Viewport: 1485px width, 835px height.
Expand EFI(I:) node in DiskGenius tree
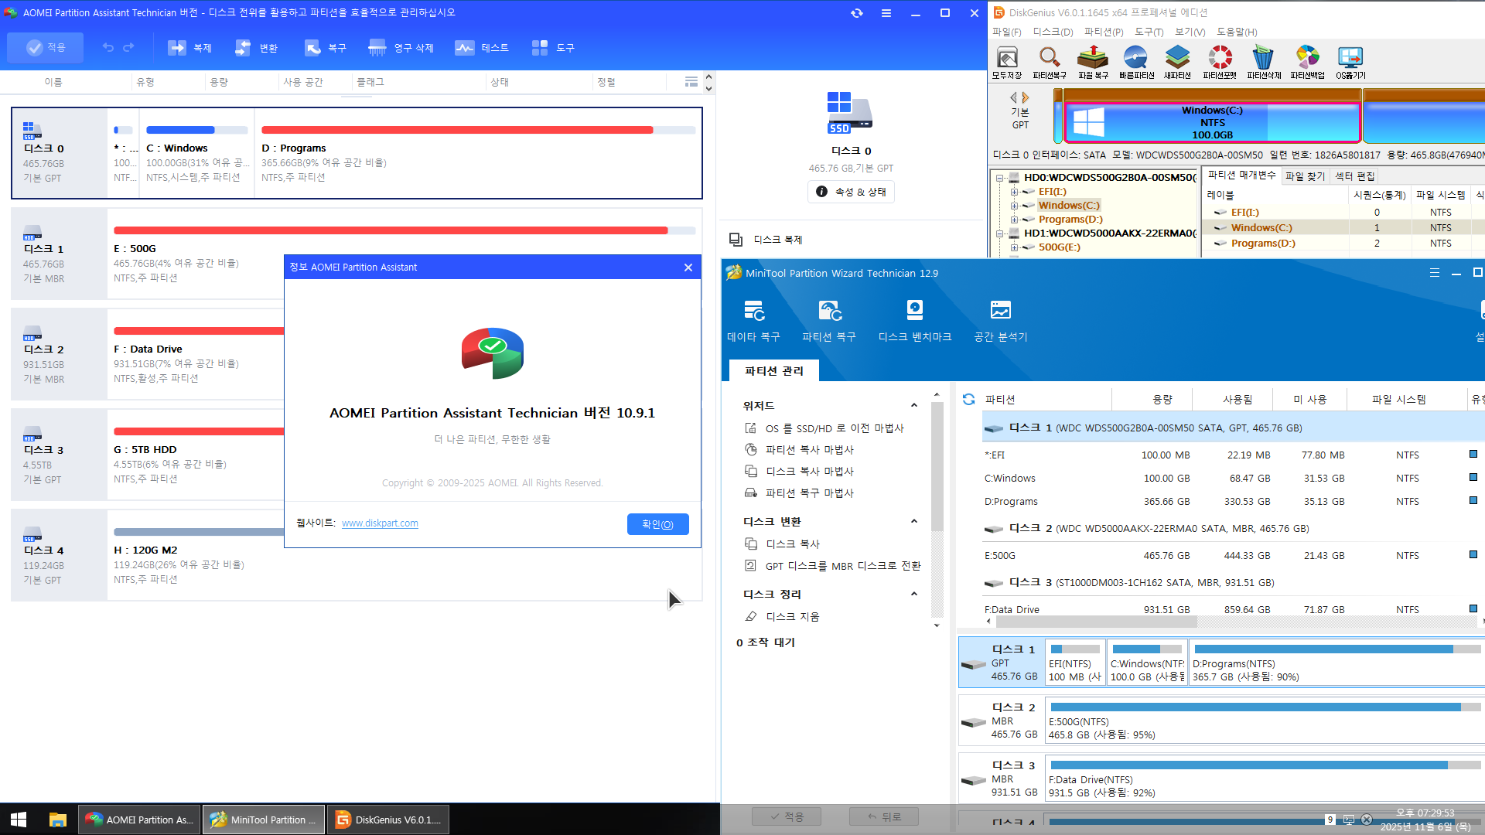pos(1014,192)
